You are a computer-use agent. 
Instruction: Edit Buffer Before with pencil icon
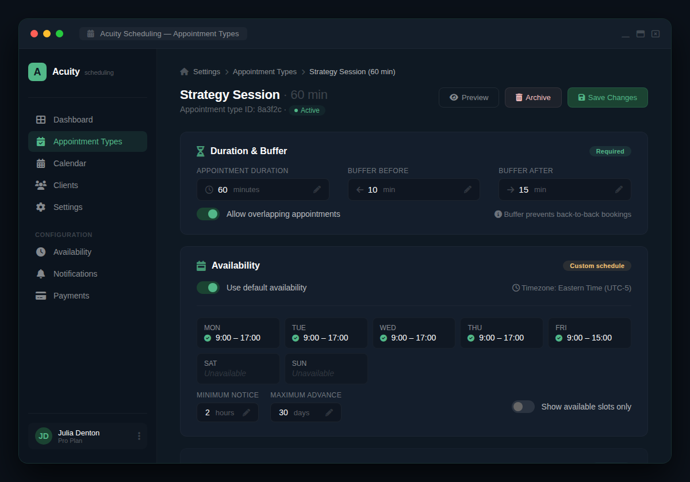coord(468,190)
